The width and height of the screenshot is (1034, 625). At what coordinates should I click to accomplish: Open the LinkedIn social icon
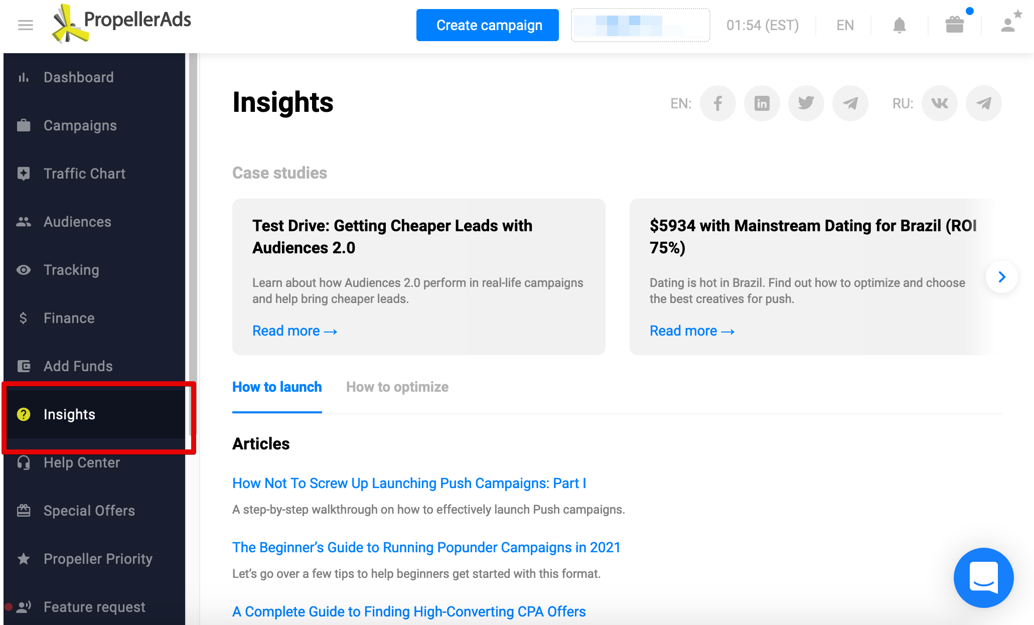[762, 103]
